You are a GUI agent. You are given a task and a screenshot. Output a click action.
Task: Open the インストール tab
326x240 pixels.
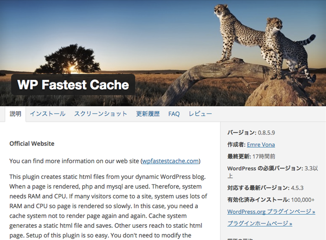pyautogui.click(x=48, y=114)
